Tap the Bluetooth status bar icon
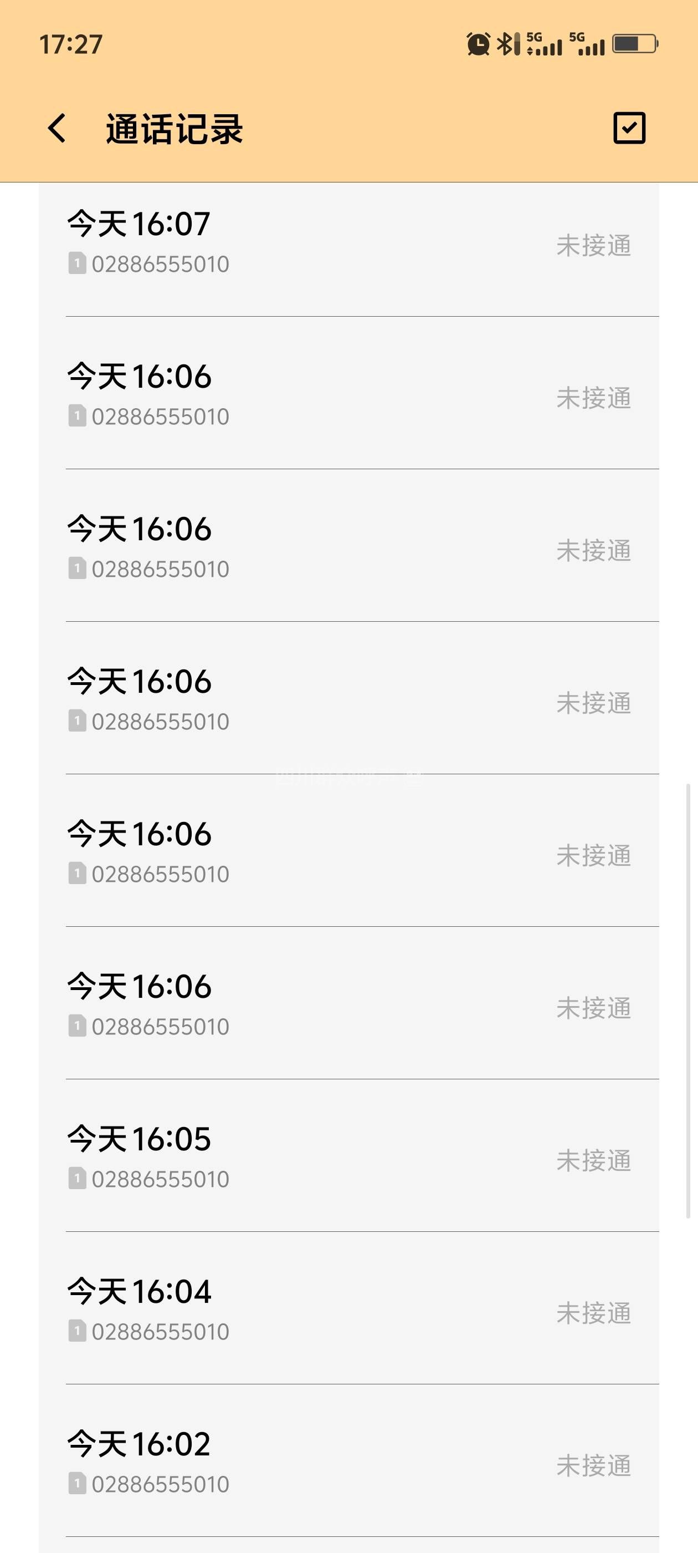Image resolution: width=698 pixels, height=1553 pixels. [x=507, y=44]
